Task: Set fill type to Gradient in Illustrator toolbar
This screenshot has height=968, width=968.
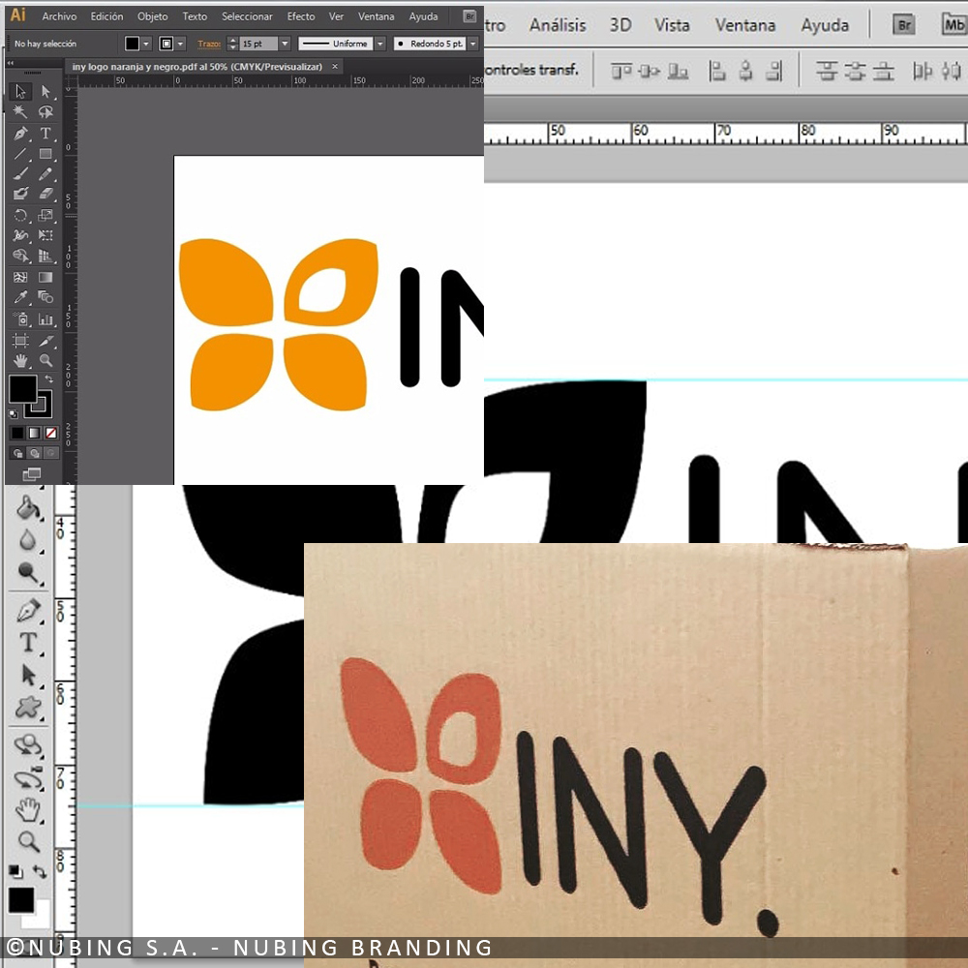Action: click(x=35, y=433)
